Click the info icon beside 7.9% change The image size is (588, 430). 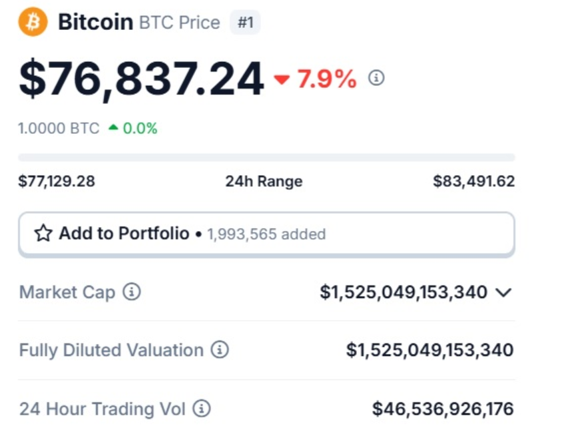pyautogui.click(x=376, y=79)
